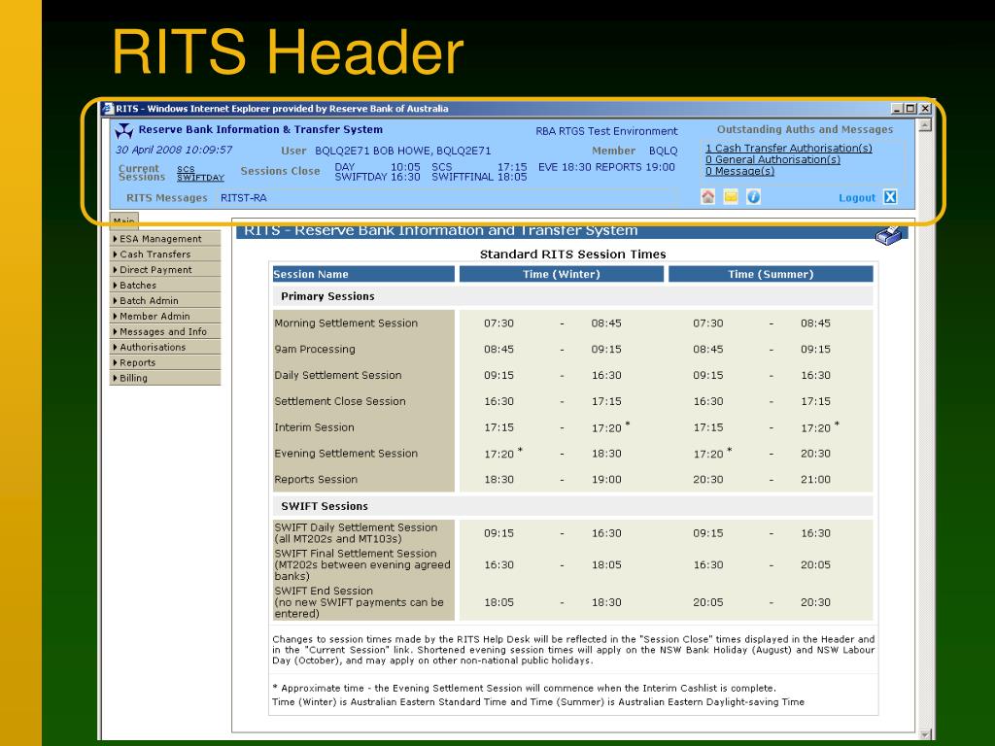Open 0 Message(s) link
Image resolution: width=995 pixels, height=746 pixels.
739,171
